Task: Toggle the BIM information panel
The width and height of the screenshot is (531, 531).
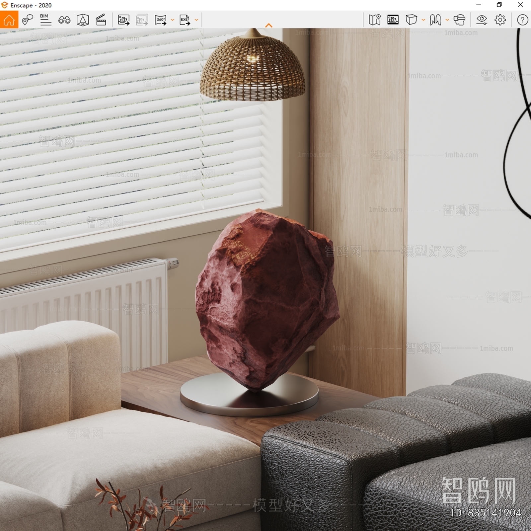Action: [x=45, y=20]
